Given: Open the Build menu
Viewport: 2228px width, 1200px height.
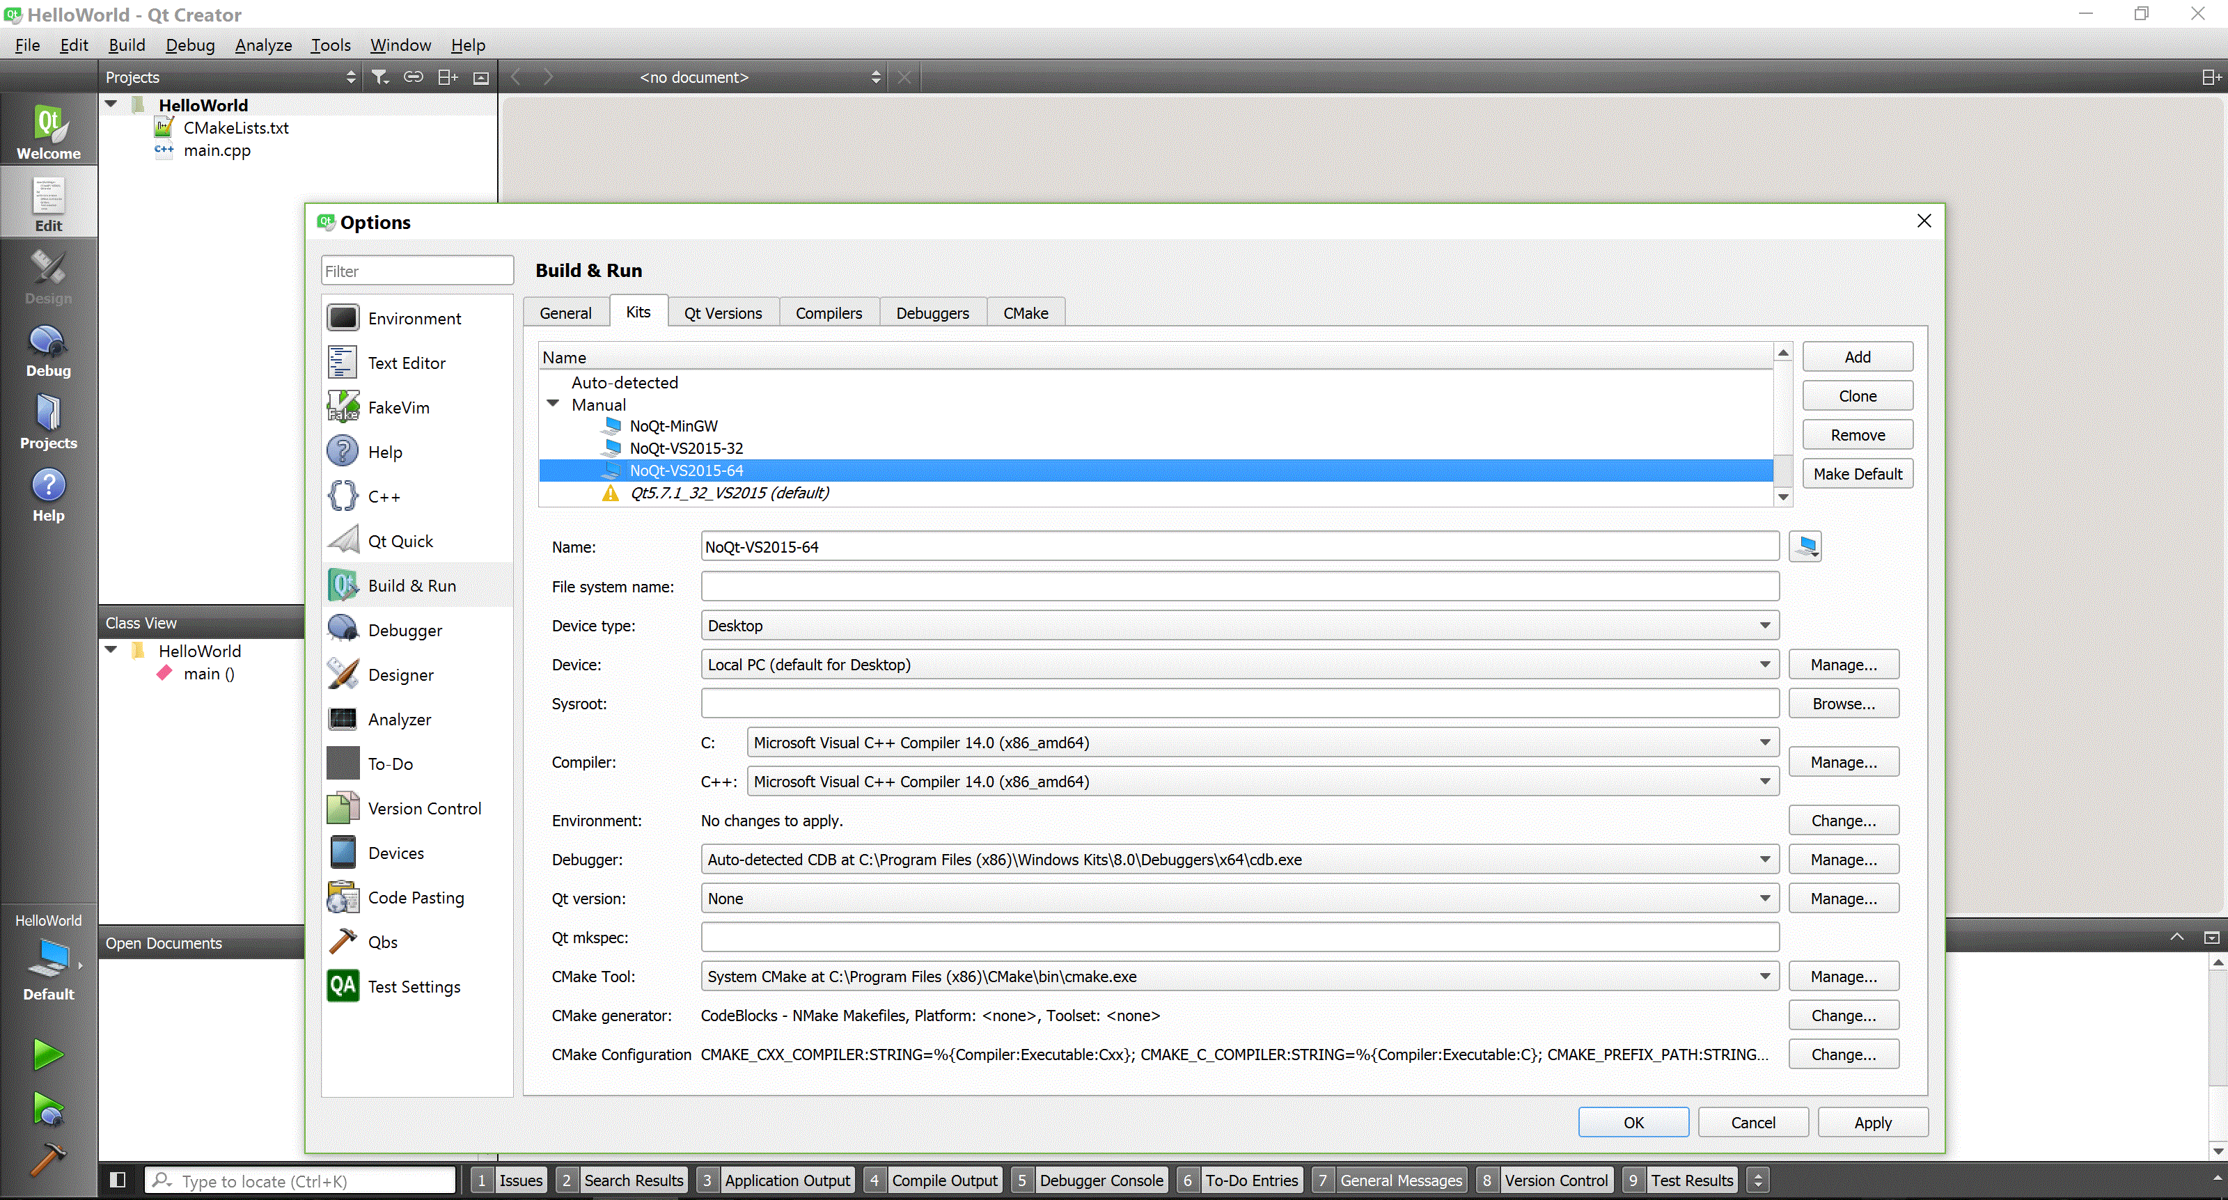Looking at the screenshot, I should tap(126, 45).
